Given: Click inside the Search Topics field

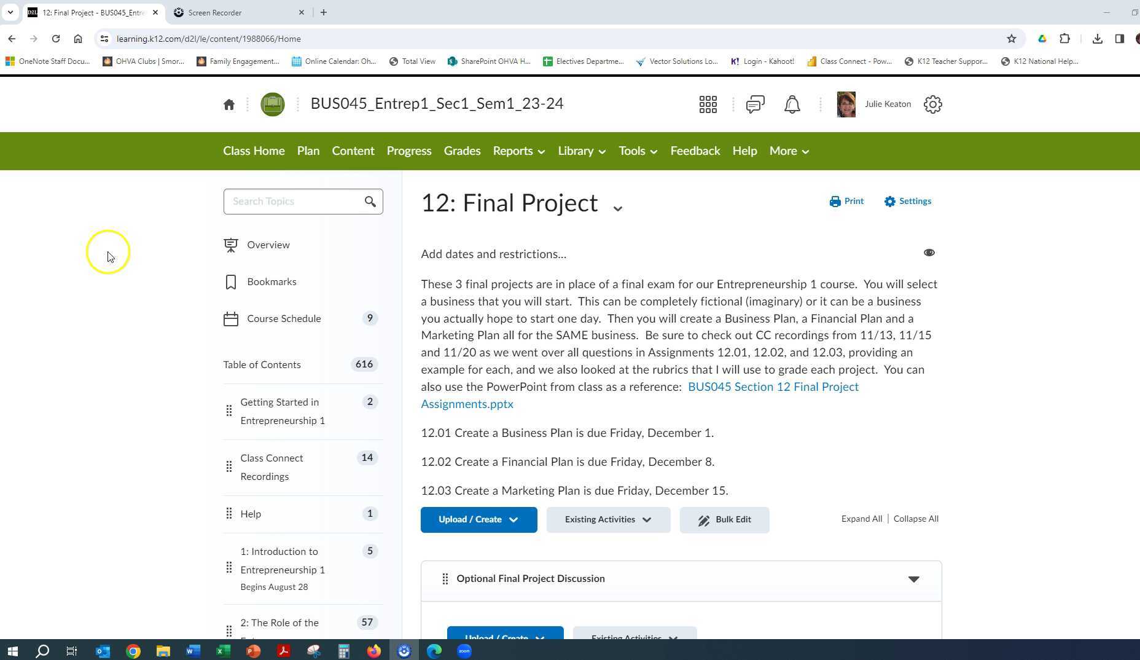Looking at the screenshot, I should pyautogui.click(x=289, y=201).
